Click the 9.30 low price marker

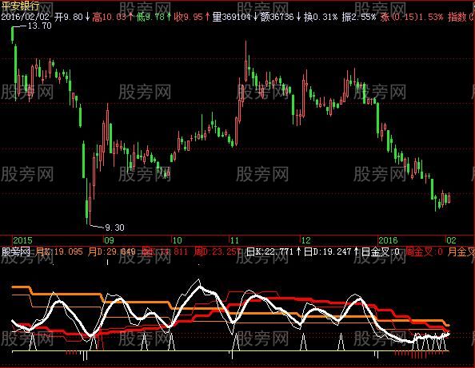coord(114,228)
